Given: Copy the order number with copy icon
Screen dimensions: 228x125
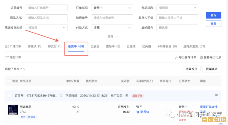Looking at the screenshot, I should tap(61, 96).
